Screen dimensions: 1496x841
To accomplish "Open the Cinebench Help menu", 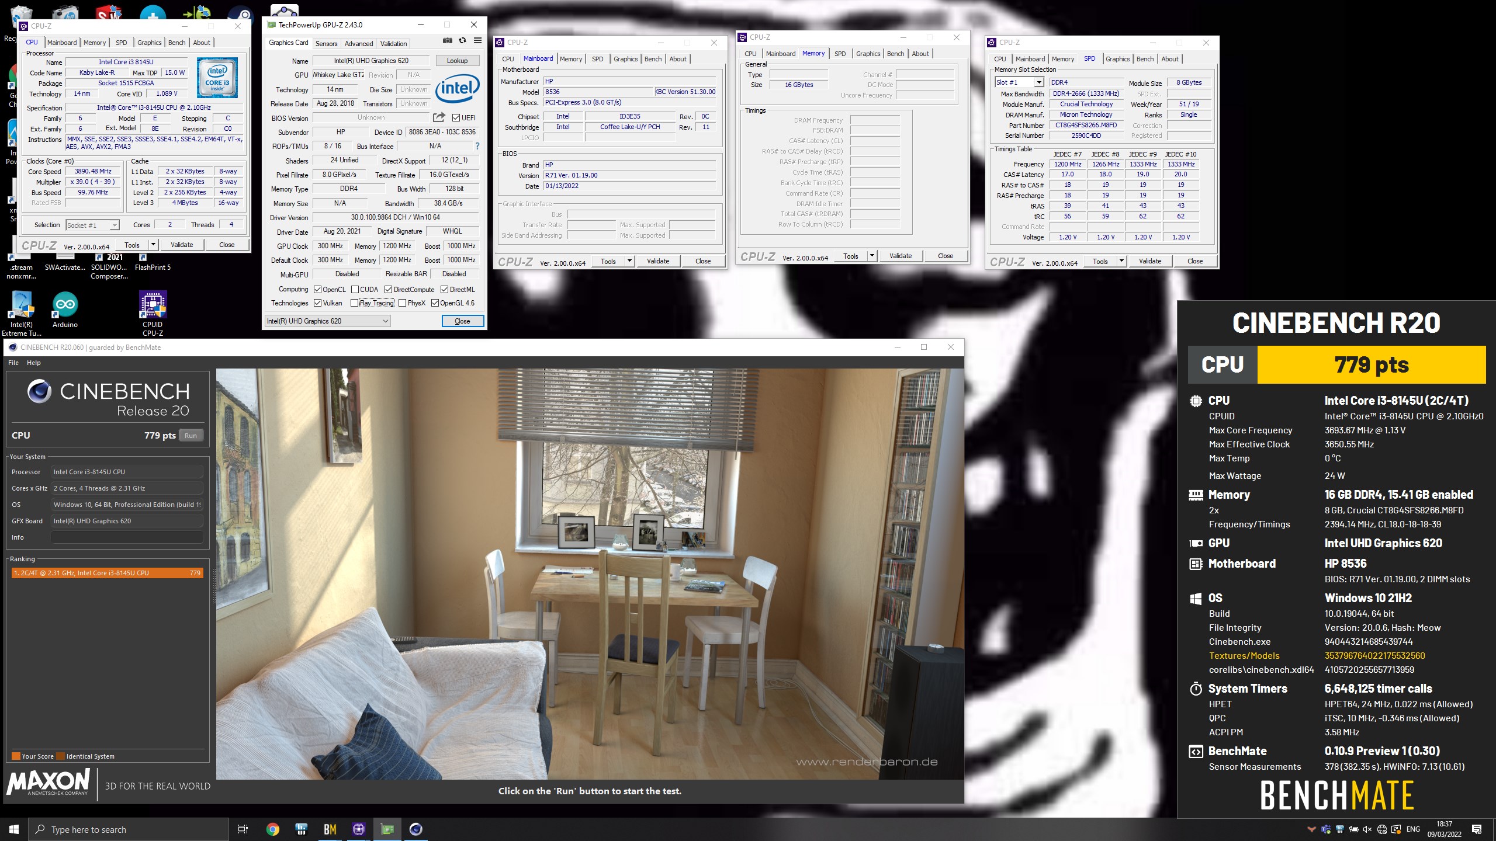I will pyautogui.click(x=34, y=363).
